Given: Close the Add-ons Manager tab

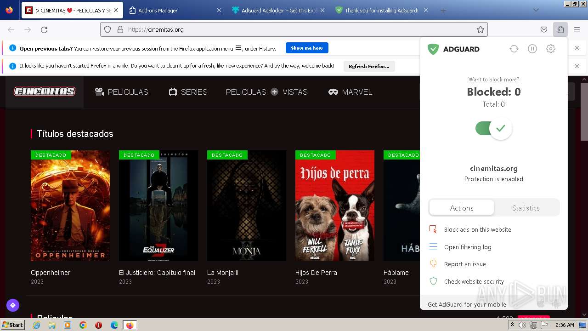Looking at the screenshot, I should (219, 10).
